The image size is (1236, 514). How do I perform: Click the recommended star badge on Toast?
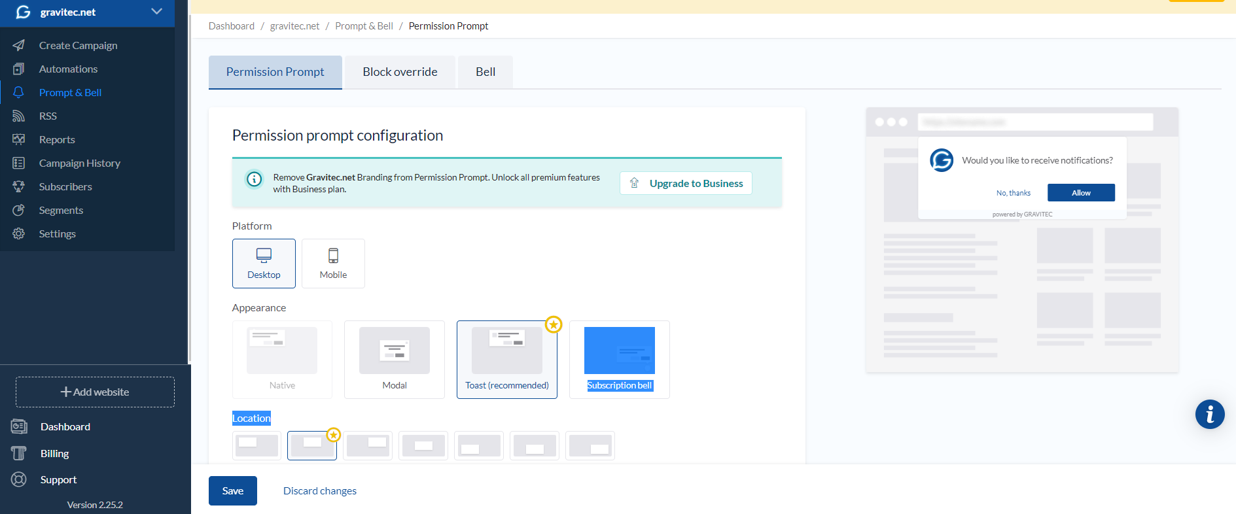(x=554, y=324)
